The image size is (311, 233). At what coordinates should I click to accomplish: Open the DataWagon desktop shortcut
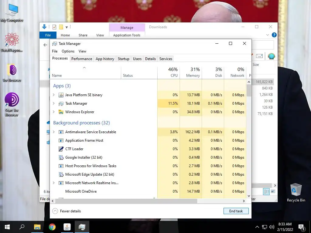(12, 42)
